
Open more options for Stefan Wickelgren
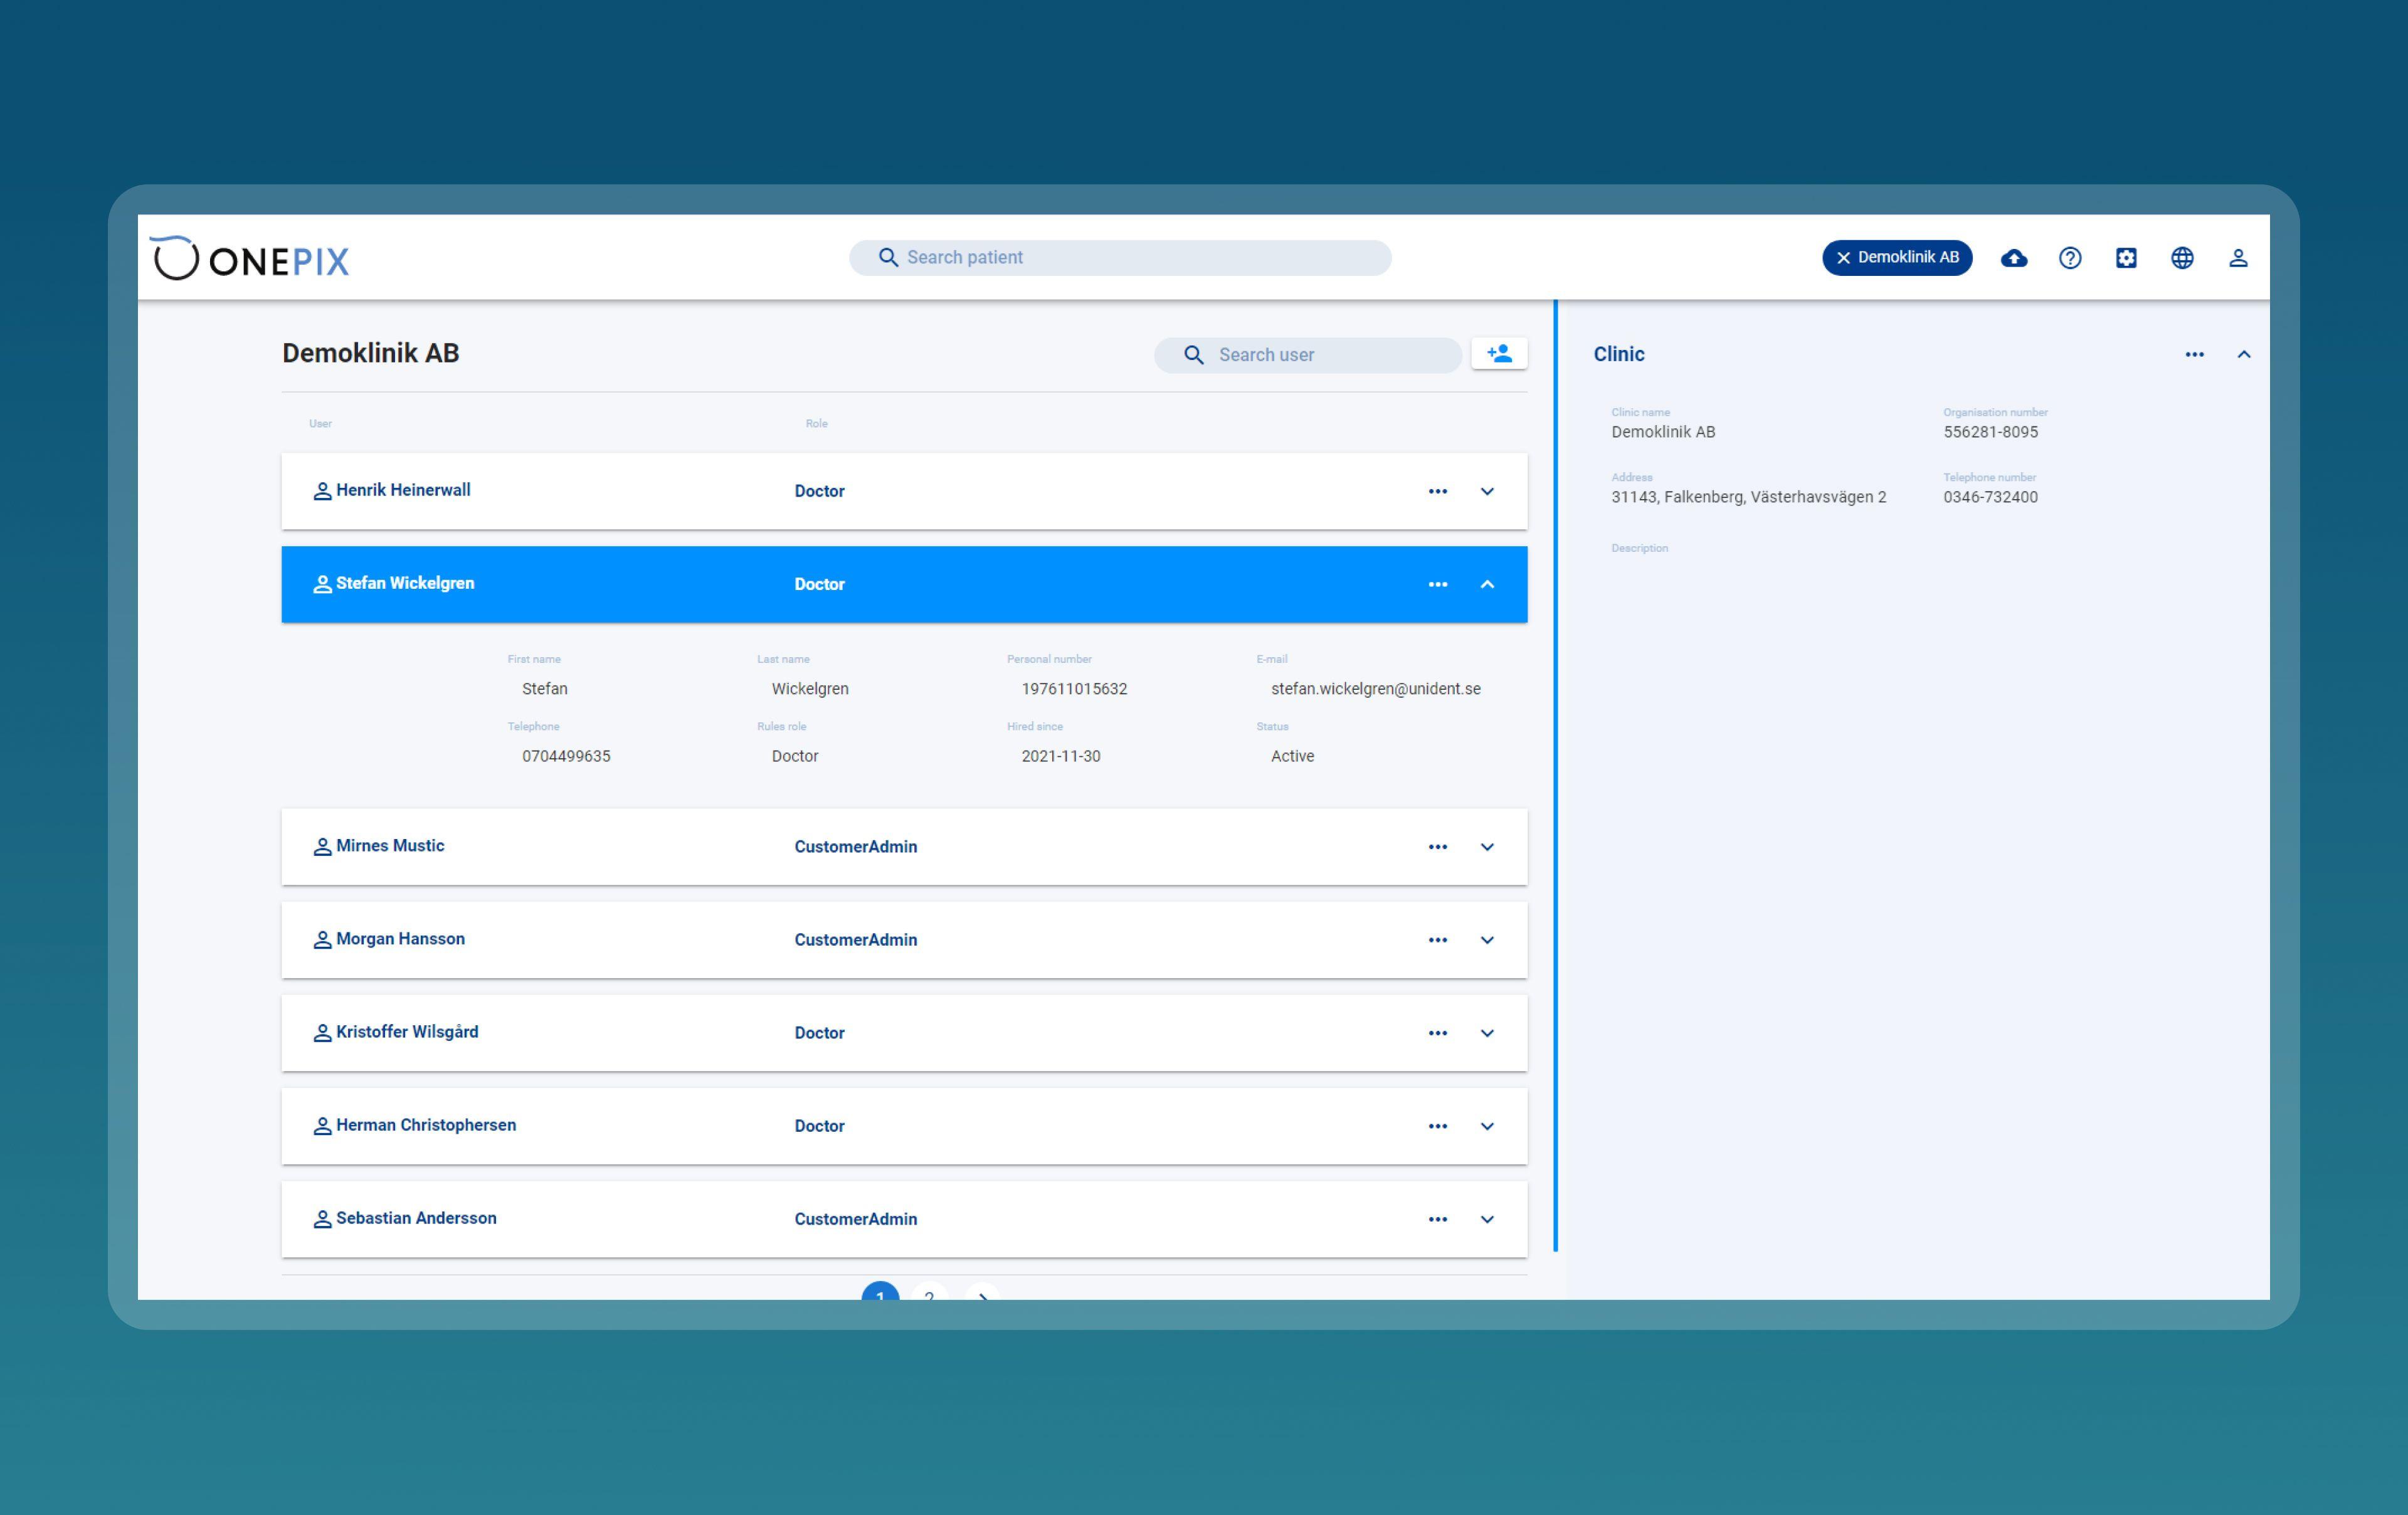click(1438, 584)
